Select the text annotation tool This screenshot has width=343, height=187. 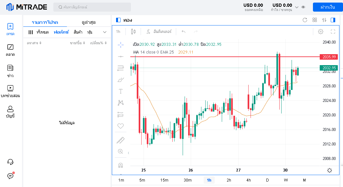121,91
